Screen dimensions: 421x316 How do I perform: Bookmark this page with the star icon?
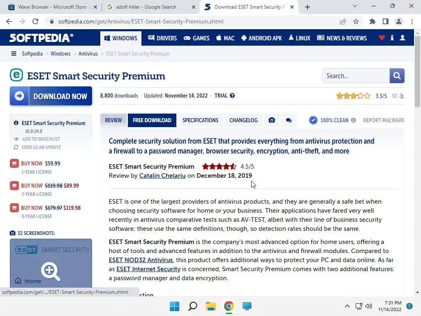[356, 21]
